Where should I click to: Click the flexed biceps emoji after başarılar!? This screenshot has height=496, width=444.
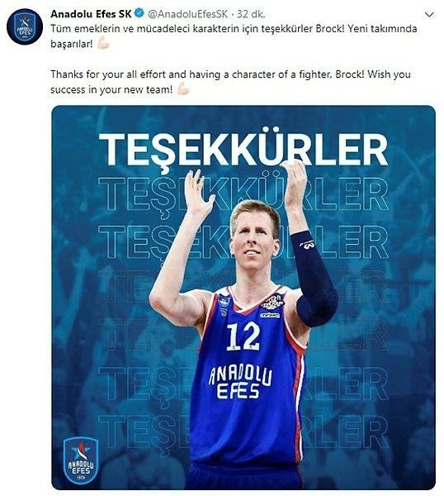pos(103,43)
